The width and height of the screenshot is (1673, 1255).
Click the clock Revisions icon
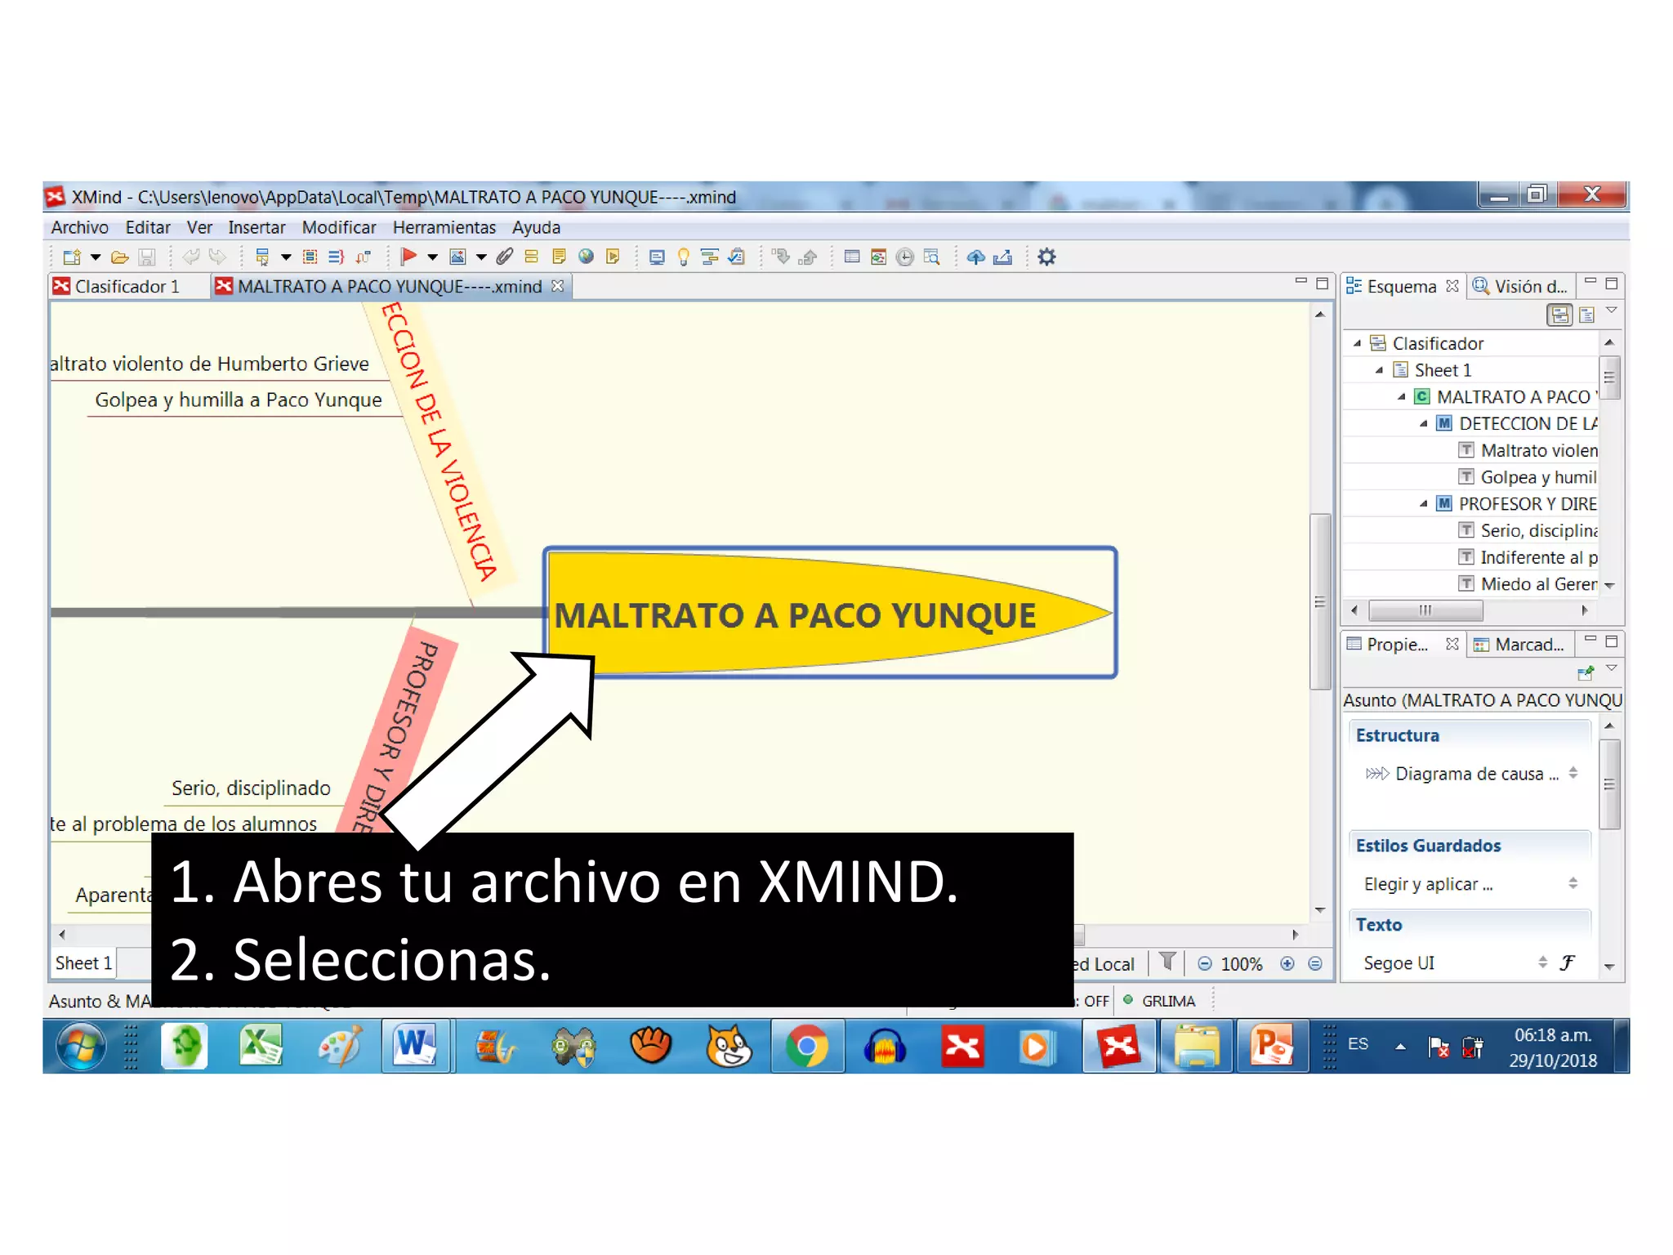point(905,257)
